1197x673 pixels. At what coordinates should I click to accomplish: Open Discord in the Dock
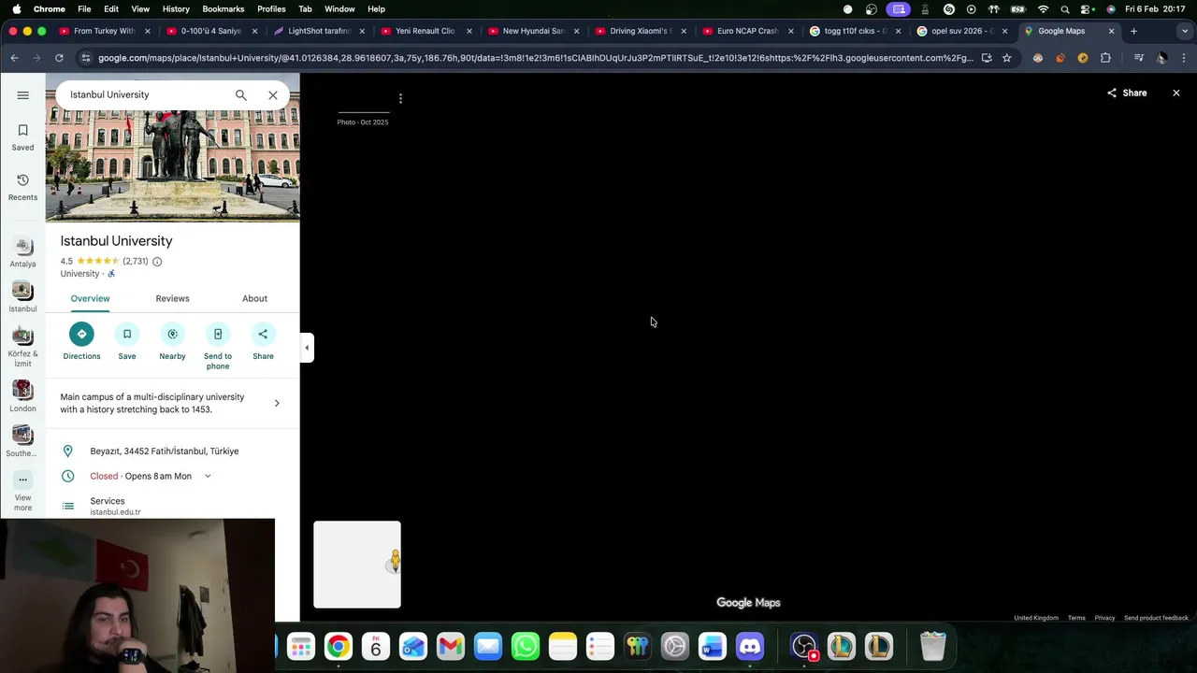point(750,646)
